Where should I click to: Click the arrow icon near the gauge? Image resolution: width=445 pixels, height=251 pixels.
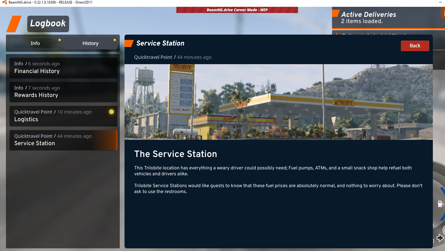[x=440, y=238]
